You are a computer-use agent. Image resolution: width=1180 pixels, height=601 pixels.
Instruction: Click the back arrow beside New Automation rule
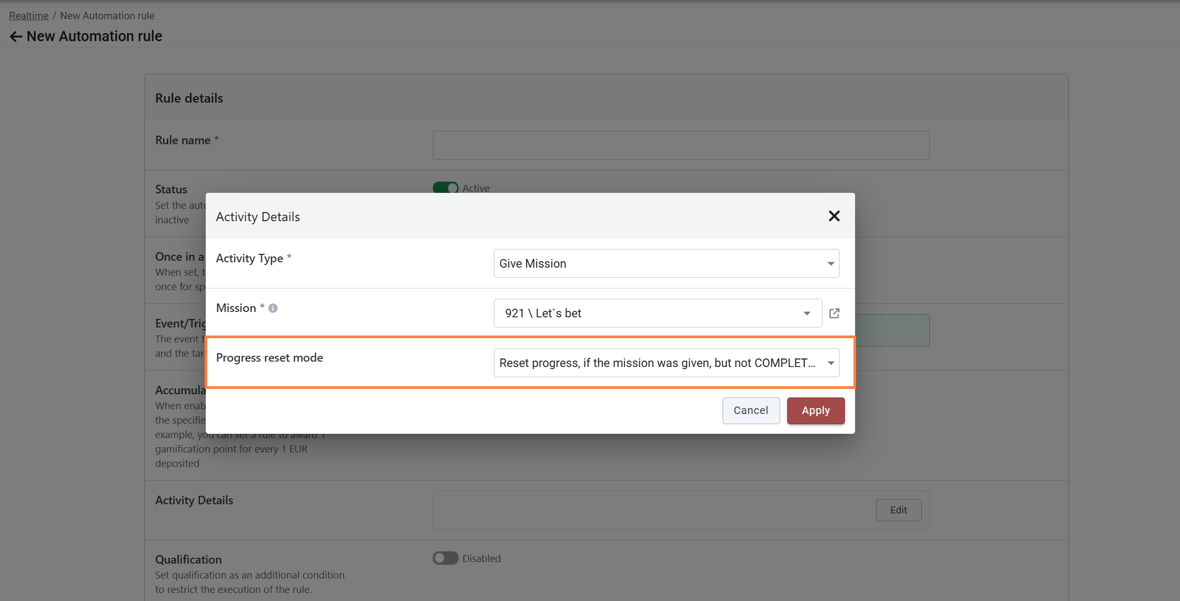15,36
